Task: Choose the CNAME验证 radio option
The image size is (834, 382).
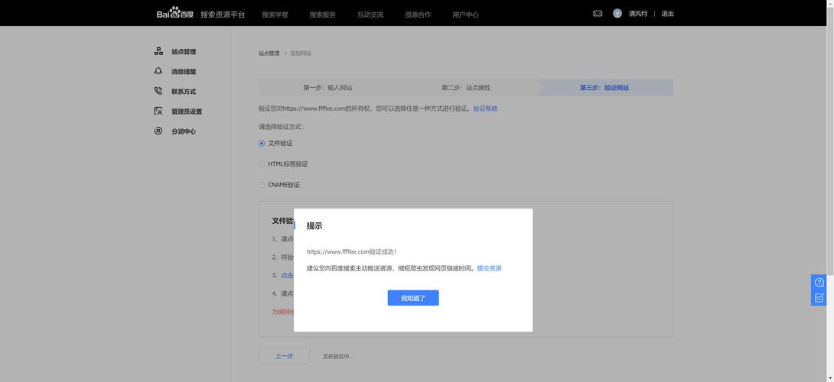Action: (x=262, y=185)
